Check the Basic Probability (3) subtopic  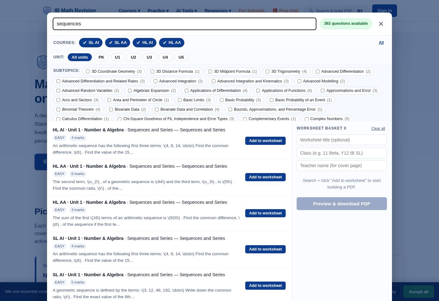222,100
